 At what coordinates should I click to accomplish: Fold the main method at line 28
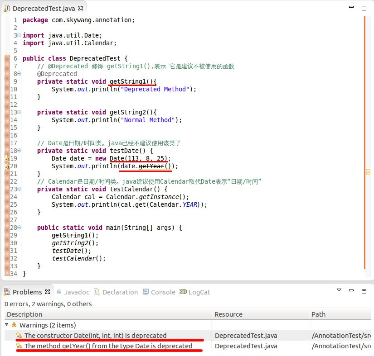(19, 228)
